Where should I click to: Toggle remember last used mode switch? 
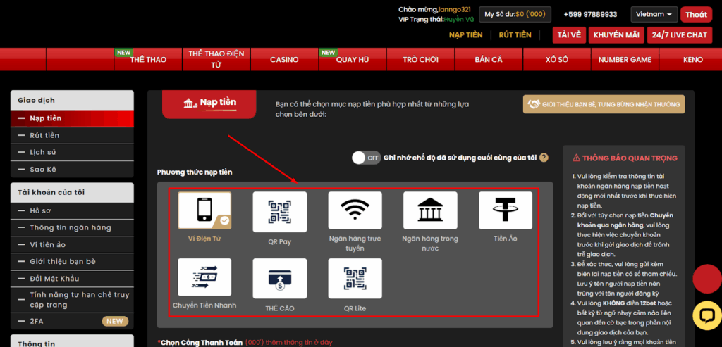pos(367,158)
